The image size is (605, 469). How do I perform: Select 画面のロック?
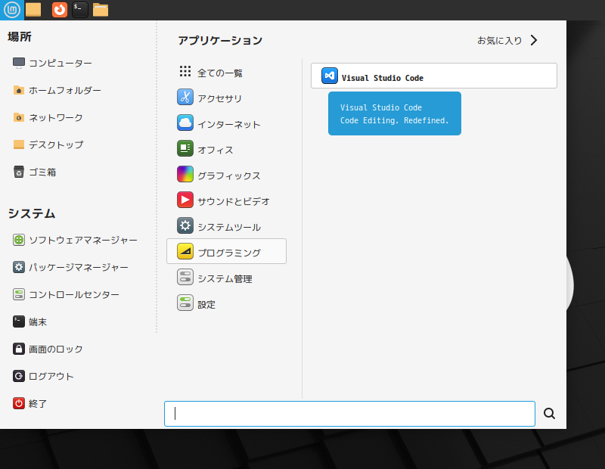tap(48, 349)
